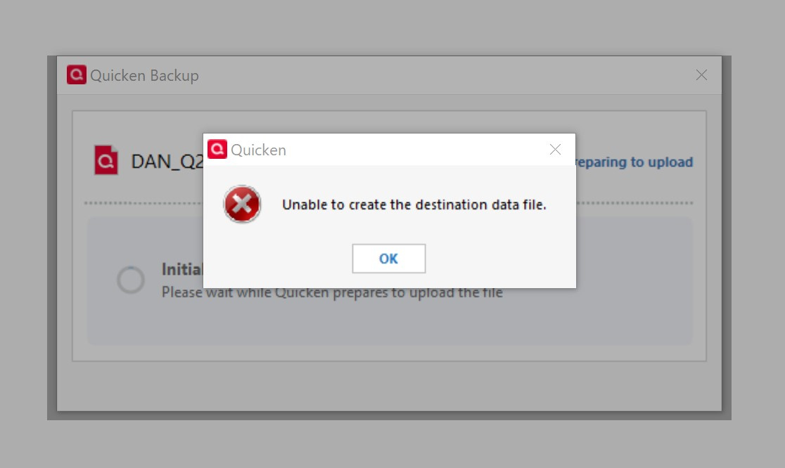The image size is (785, 468).
Task: Click OK to dismiss the error
Action: [x=388, y=259]
